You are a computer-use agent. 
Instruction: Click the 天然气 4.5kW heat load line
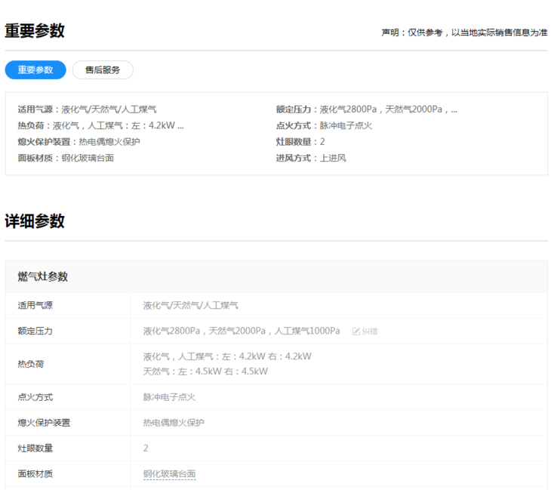click(205, 371)
